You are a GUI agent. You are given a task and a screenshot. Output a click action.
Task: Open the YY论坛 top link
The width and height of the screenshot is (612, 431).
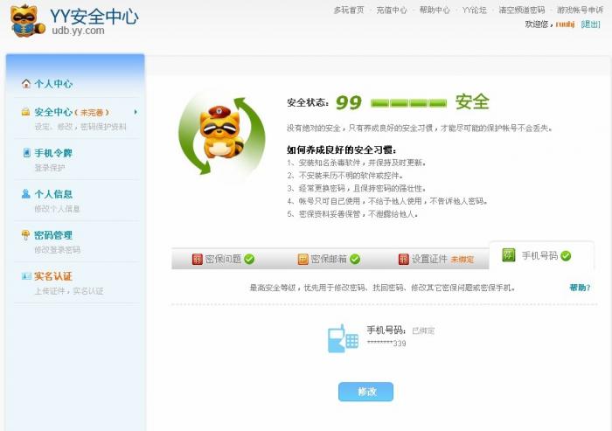[474, 10]
